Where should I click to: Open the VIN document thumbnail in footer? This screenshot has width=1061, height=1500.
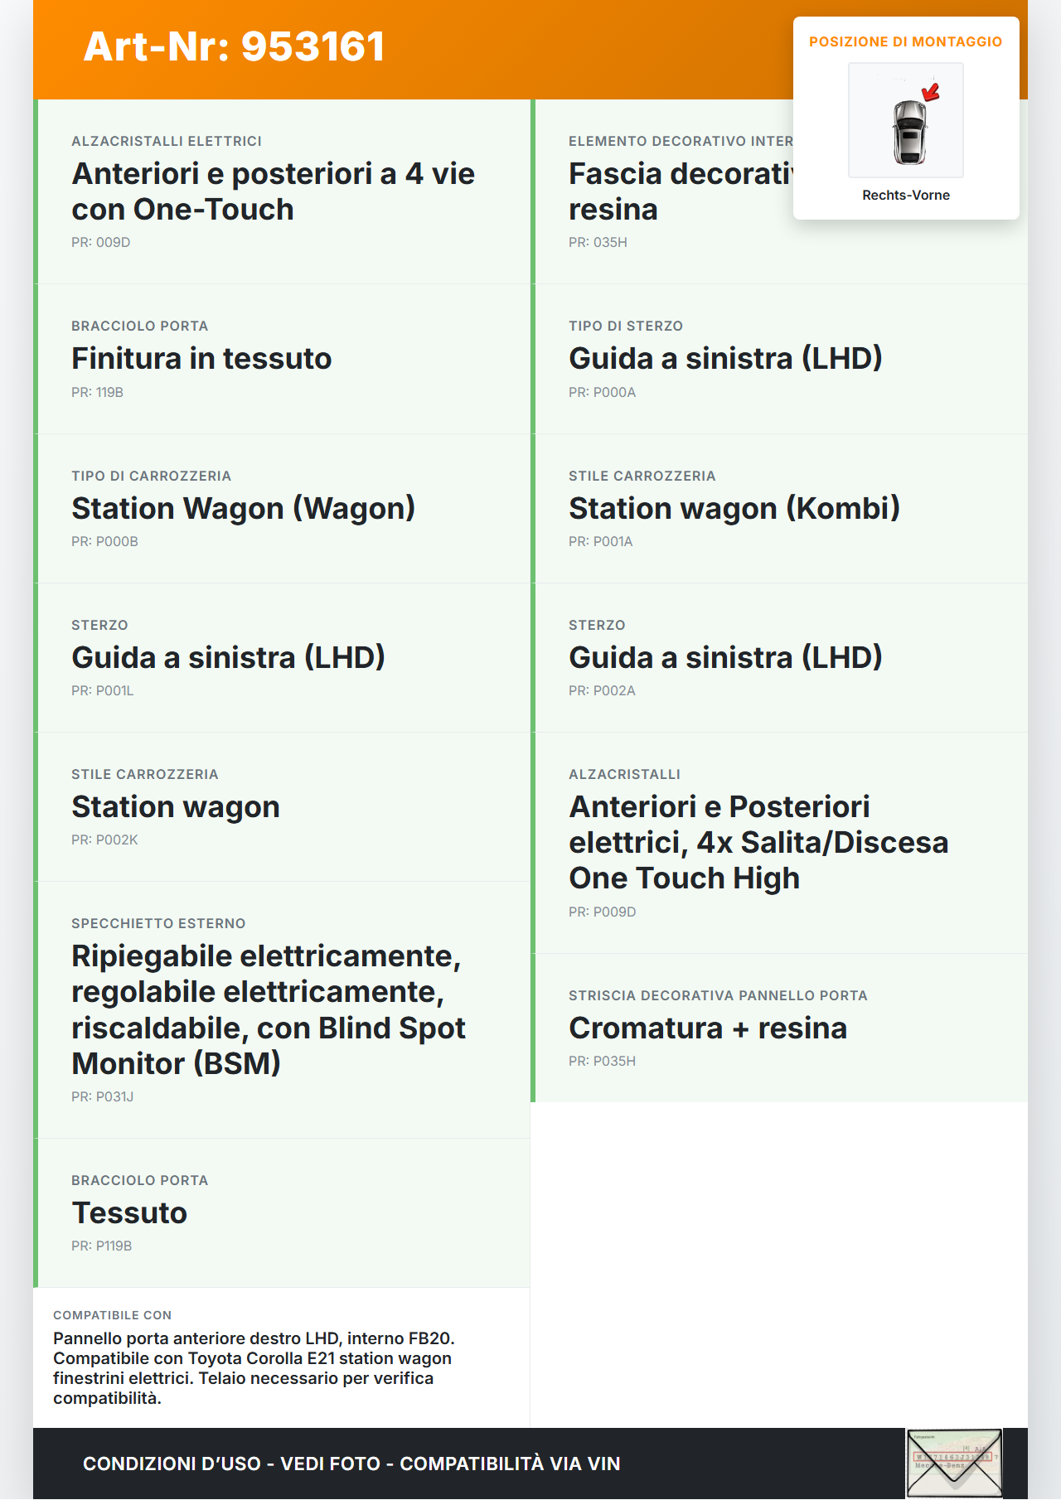pyautogui.click(x=954, y=1464)
